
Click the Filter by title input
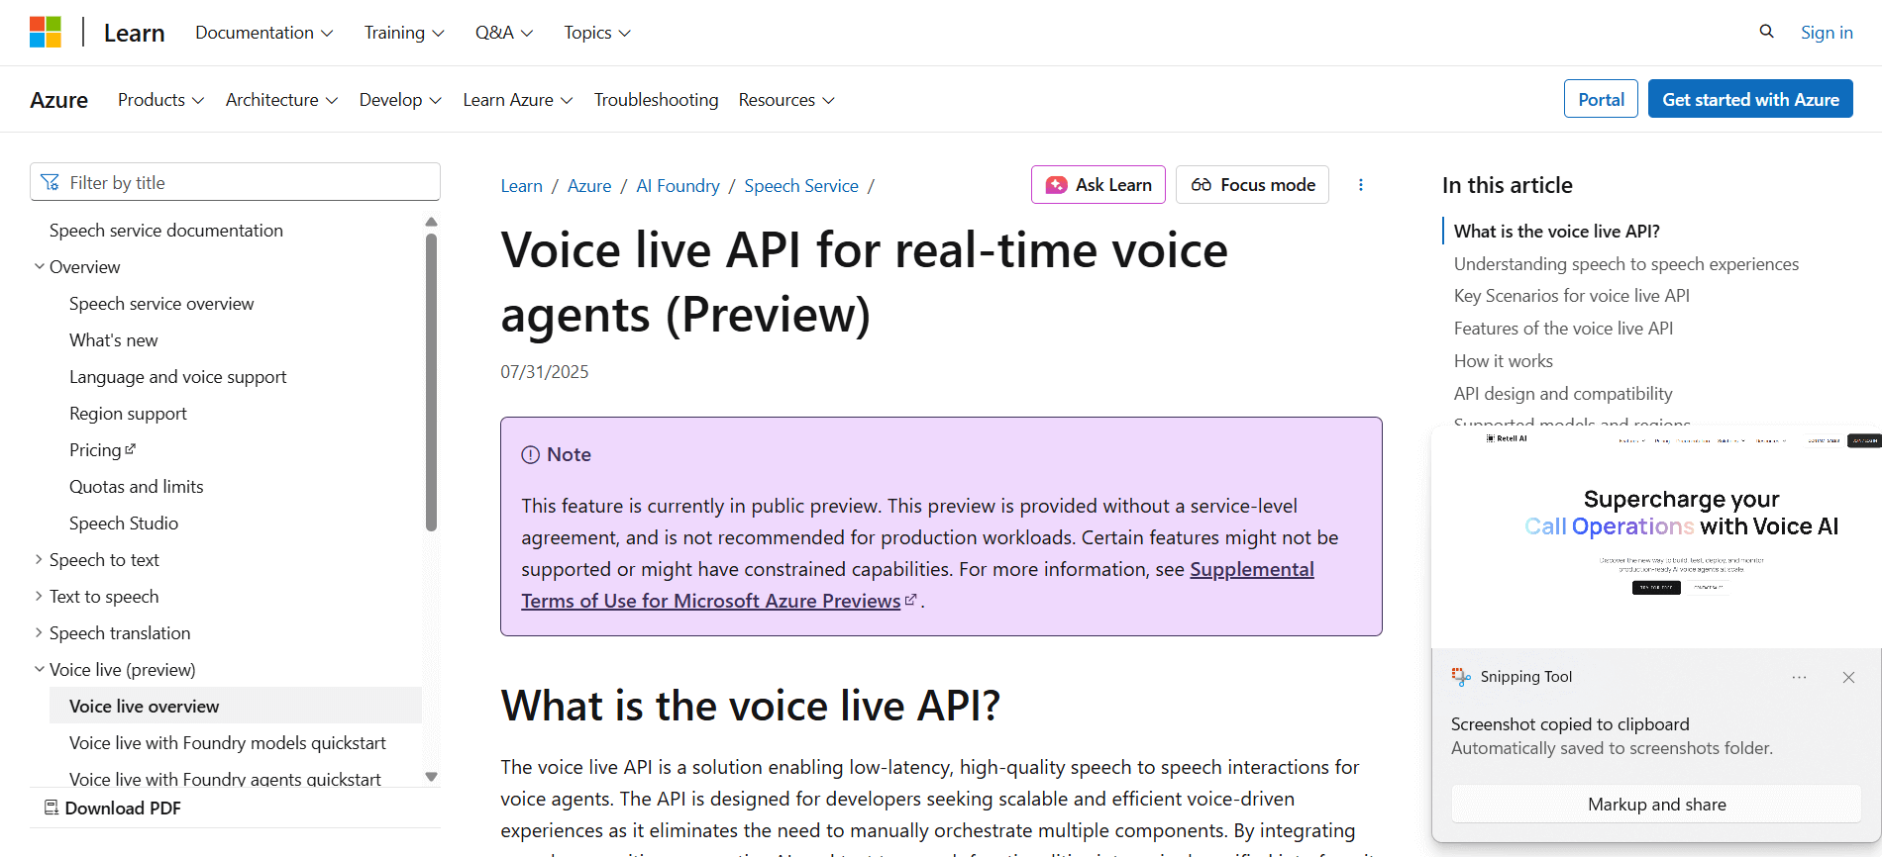pyautogui.click(x=235, y=182)
